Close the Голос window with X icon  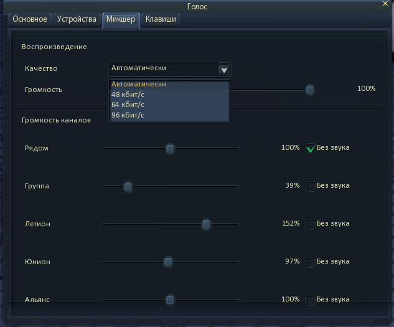tap(385, 4)
